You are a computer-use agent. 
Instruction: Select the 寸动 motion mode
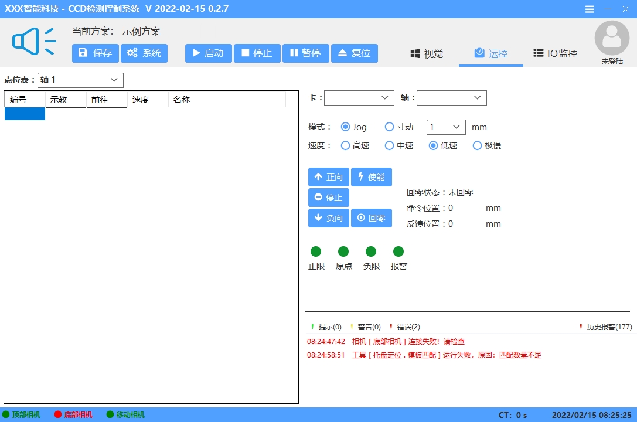pyautogui.click(x=389, y=127)
